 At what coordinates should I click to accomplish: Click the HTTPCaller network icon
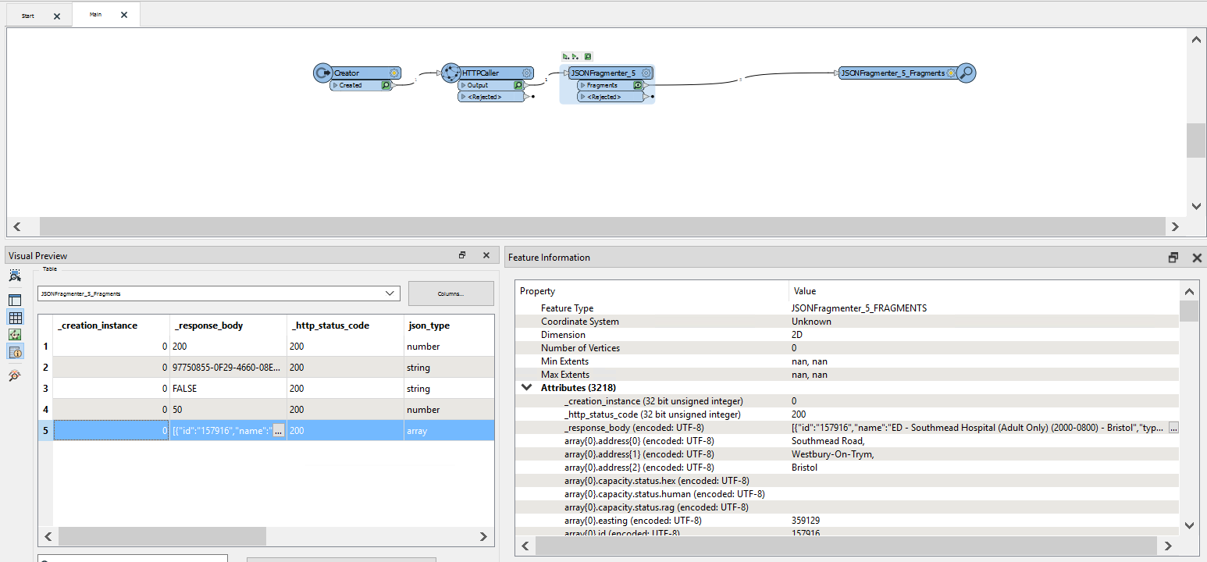(x=450, y=73)
